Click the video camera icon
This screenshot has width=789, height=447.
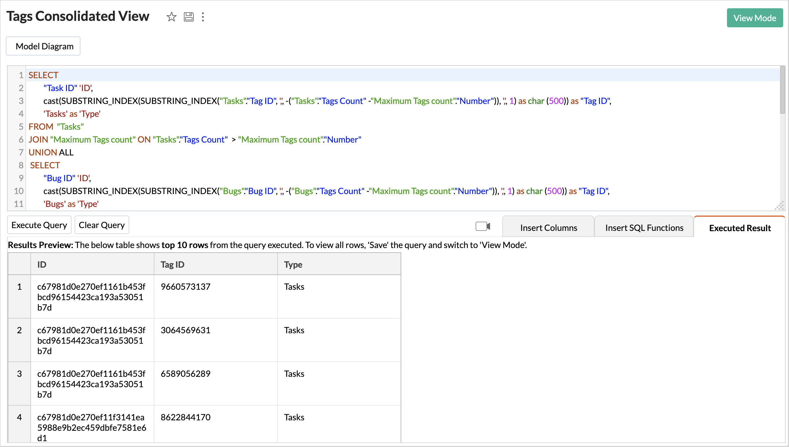tap(483, 227)
